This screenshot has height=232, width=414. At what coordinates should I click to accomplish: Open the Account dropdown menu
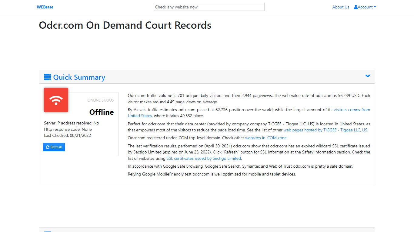tap(365, 7)
